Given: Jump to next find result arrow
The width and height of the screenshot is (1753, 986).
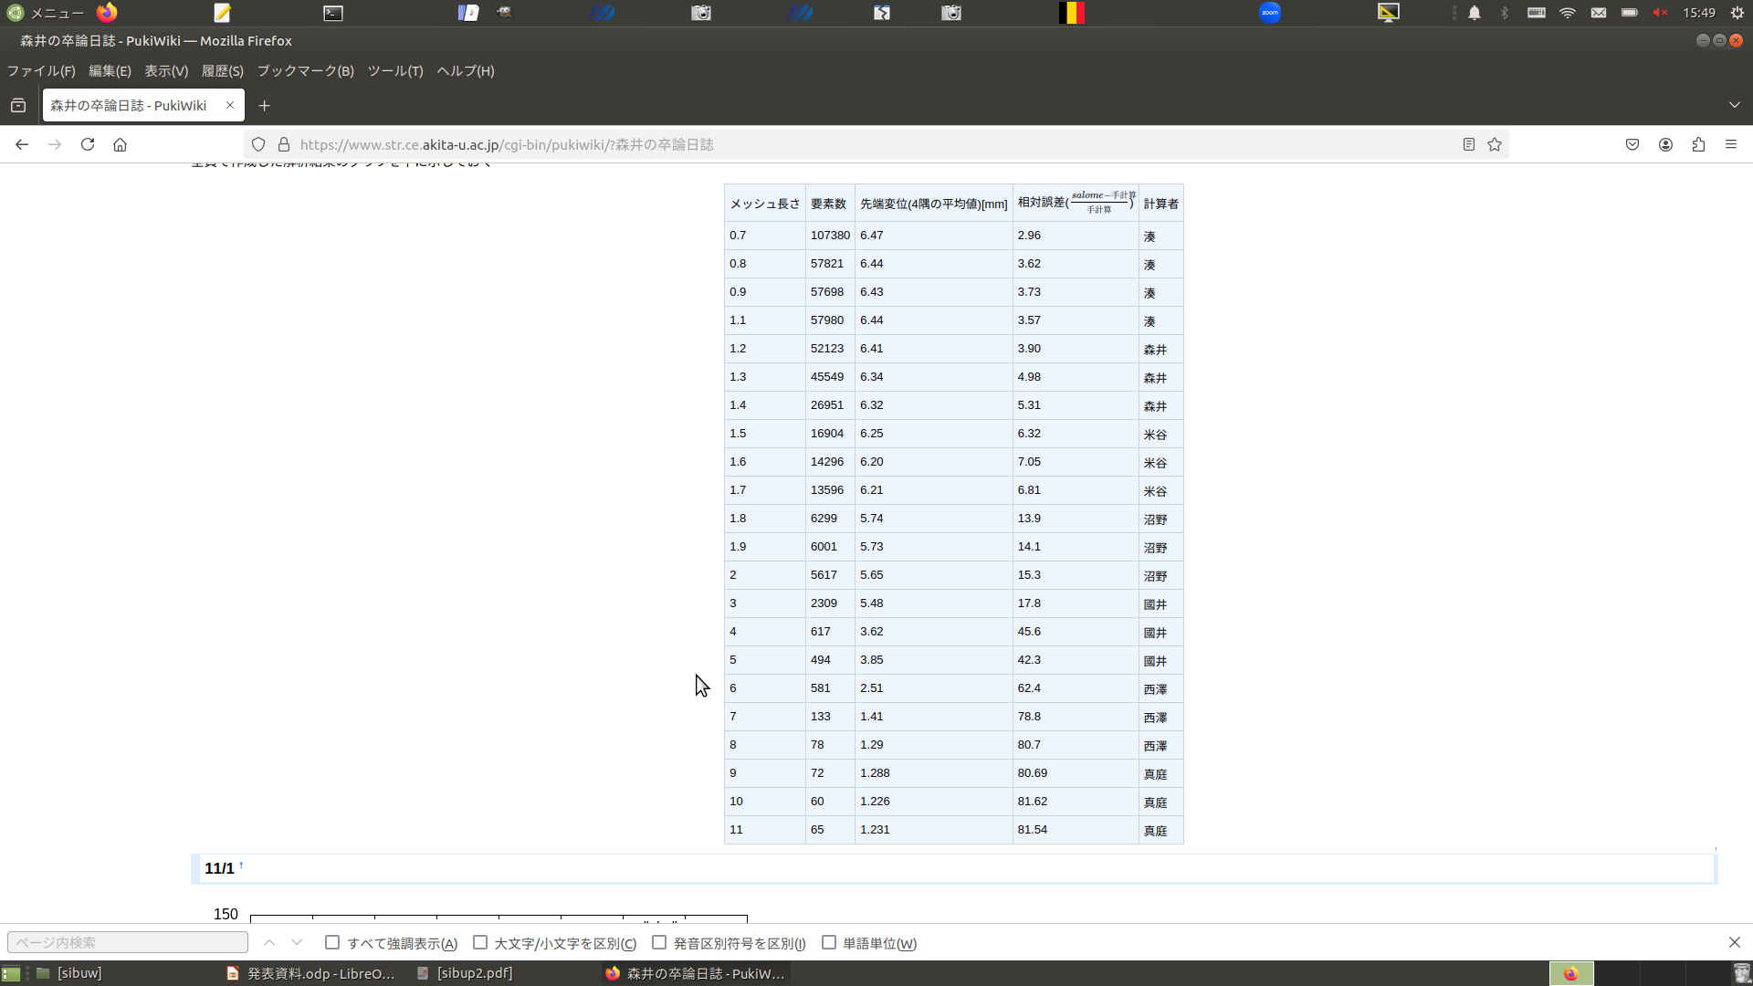Looking at the screenshot, I should pos(297,942).
